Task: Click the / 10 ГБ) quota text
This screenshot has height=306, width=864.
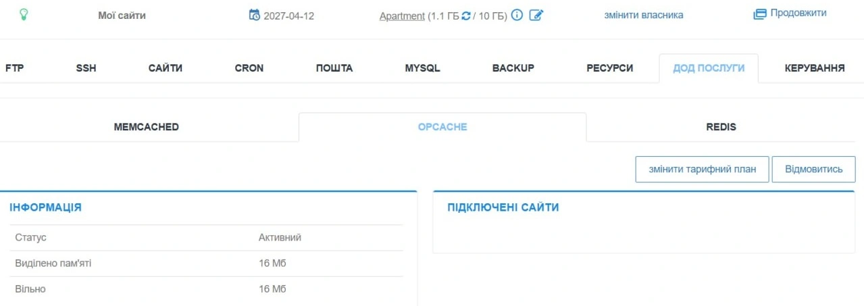Action: point(490,16)
